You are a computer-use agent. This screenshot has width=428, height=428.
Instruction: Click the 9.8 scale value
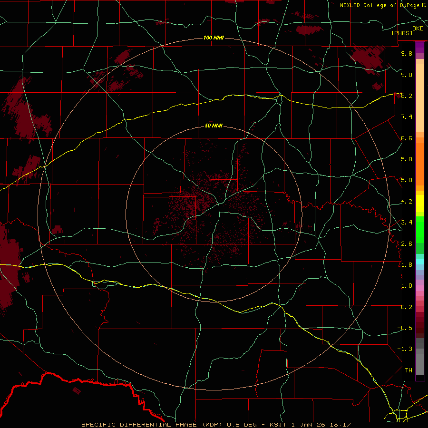pos(407,53)
